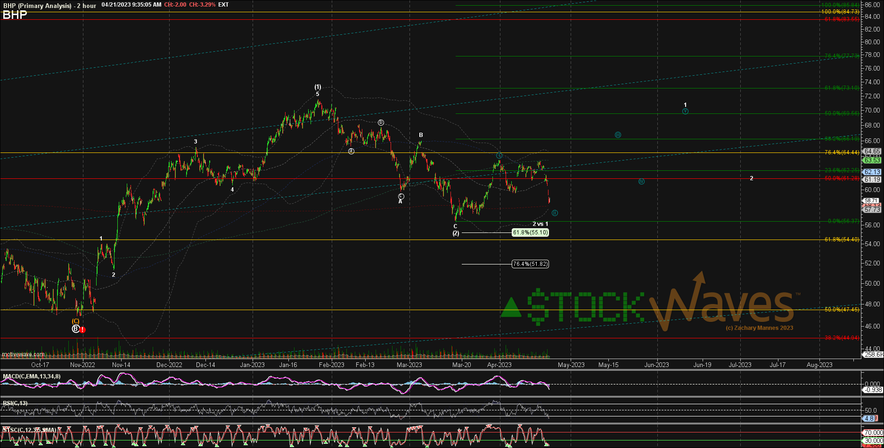Select the orange (C) wave label

click(x=75, y=321)
